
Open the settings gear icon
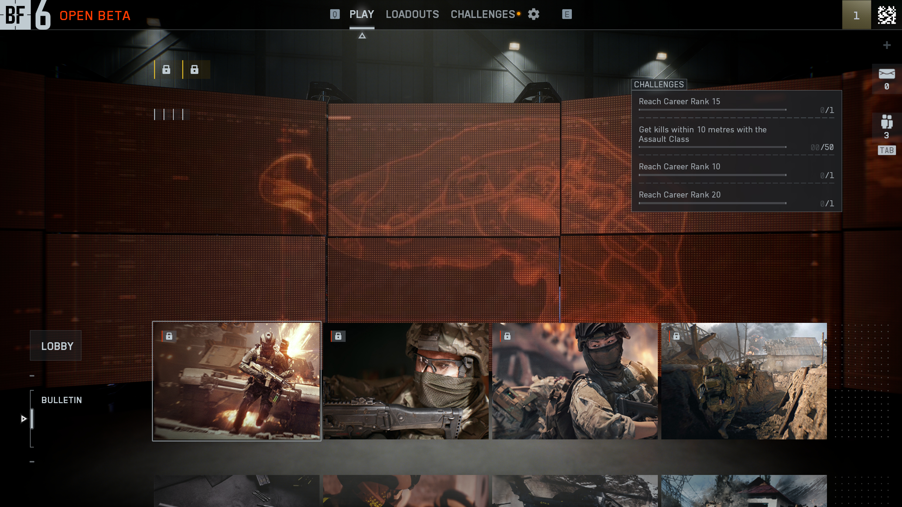[x=533, y=14]
